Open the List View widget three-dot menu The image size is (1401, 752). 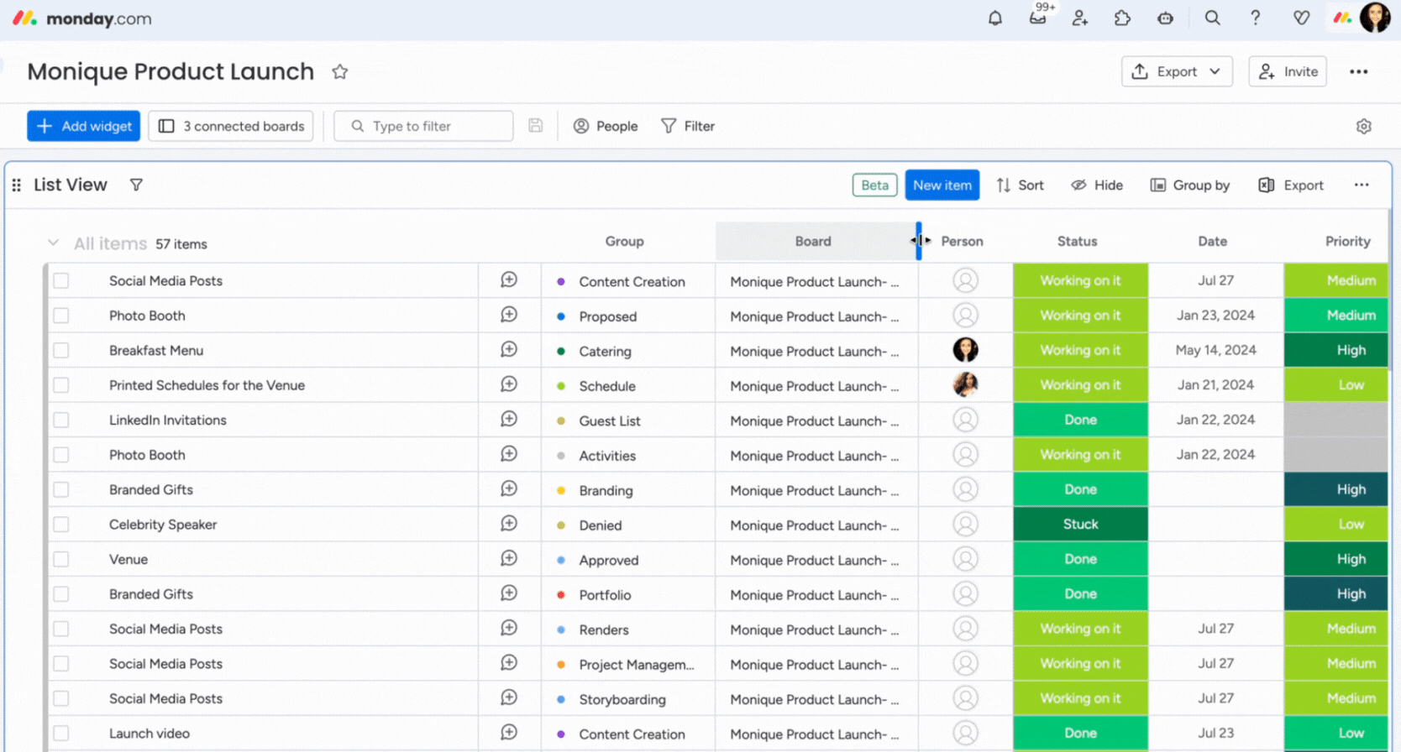[1361, 185]
